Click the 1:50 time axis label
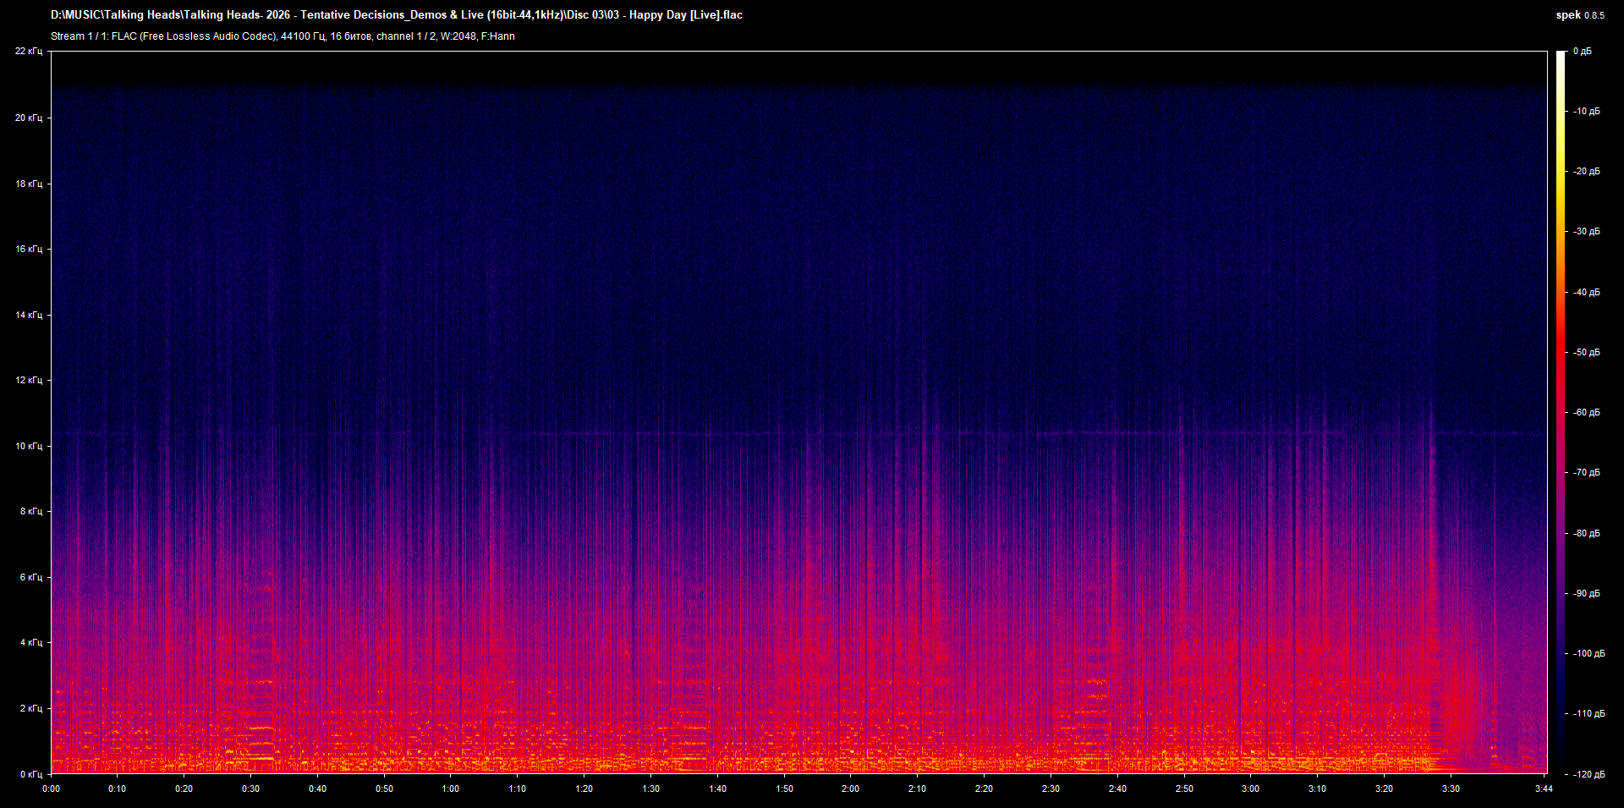 [787, 788]
